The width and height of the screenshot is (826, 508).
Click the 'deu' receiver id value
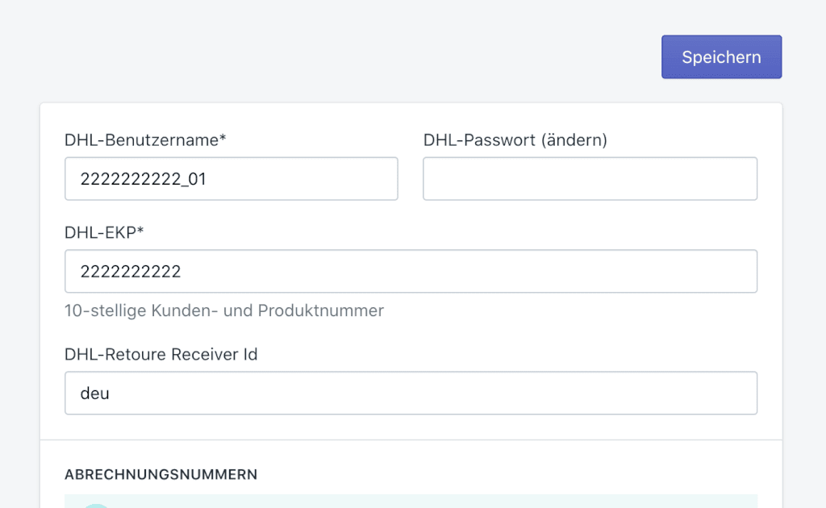click(94, 393)
